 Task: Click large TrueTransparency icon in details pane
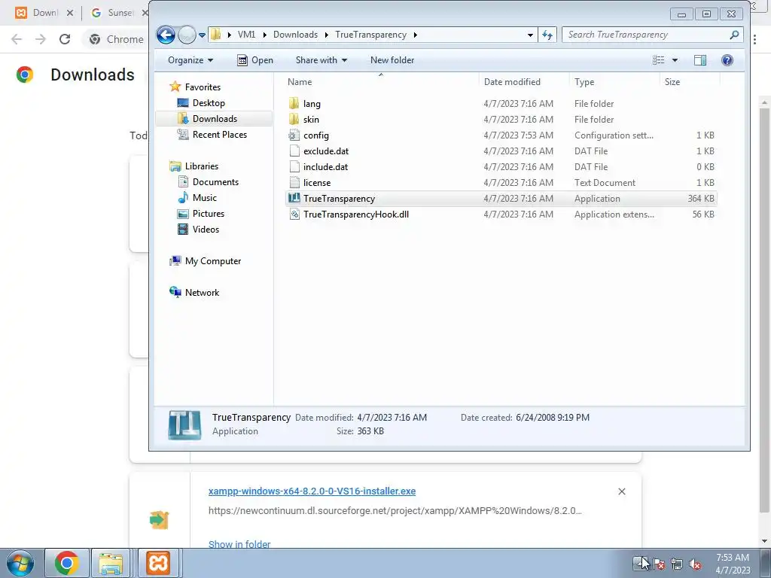tap(184, 424)
